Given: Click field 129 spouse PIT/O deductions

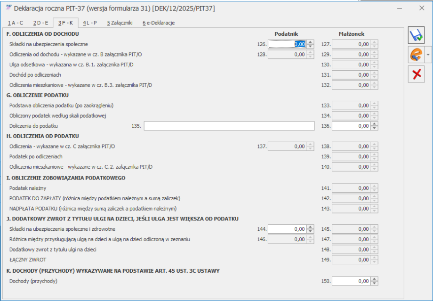Looking at the screenshot, I should coord(355,55).
